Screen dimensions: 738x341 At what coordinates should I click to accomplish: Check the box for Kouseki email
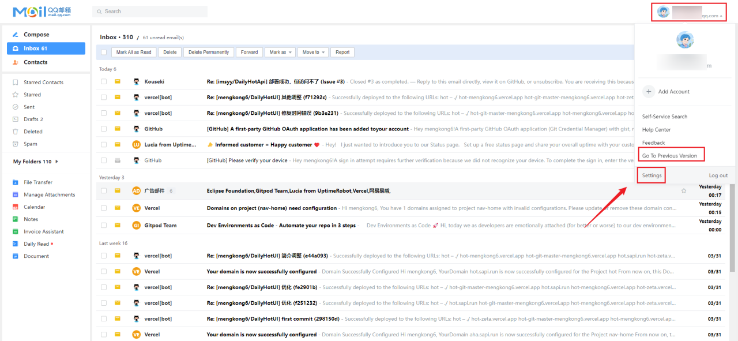tap(104, 82)
